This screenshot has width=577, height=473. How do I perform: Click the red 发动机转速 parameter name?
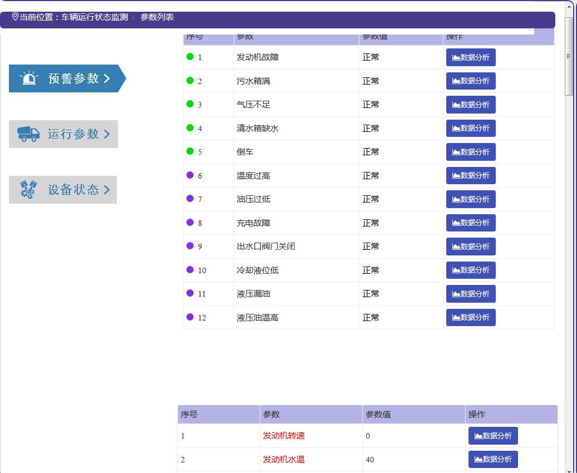pyautogui.click(x=284, y=436)
